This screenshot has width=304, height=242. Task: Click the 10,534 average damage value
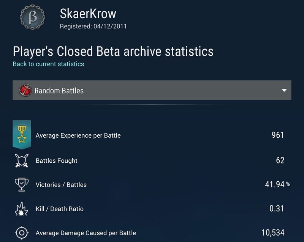point(273,233)
